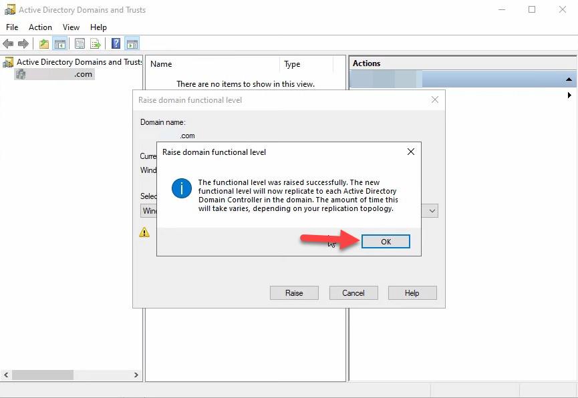Click the success message text
The height and width of the screenshot is (398, 578).
298,195
